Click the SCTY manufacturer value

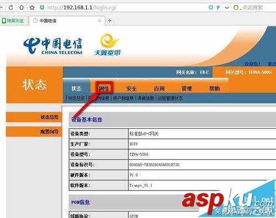134,144
